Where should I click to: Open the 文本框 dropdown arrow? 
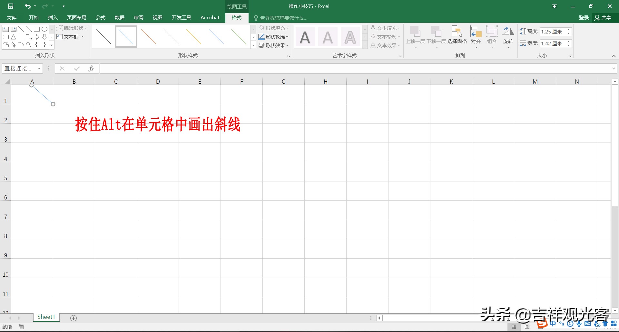(x=82, y=37)
